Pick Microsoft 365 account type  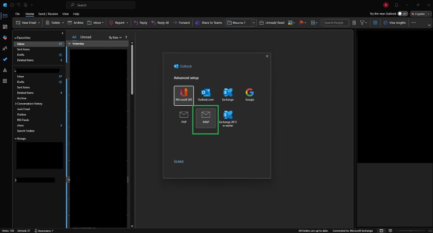[184, 96]
